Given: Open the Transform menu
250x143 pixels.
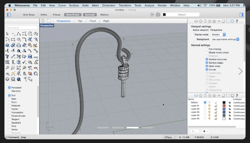Looking at the screenshot, I should (125, 6).
